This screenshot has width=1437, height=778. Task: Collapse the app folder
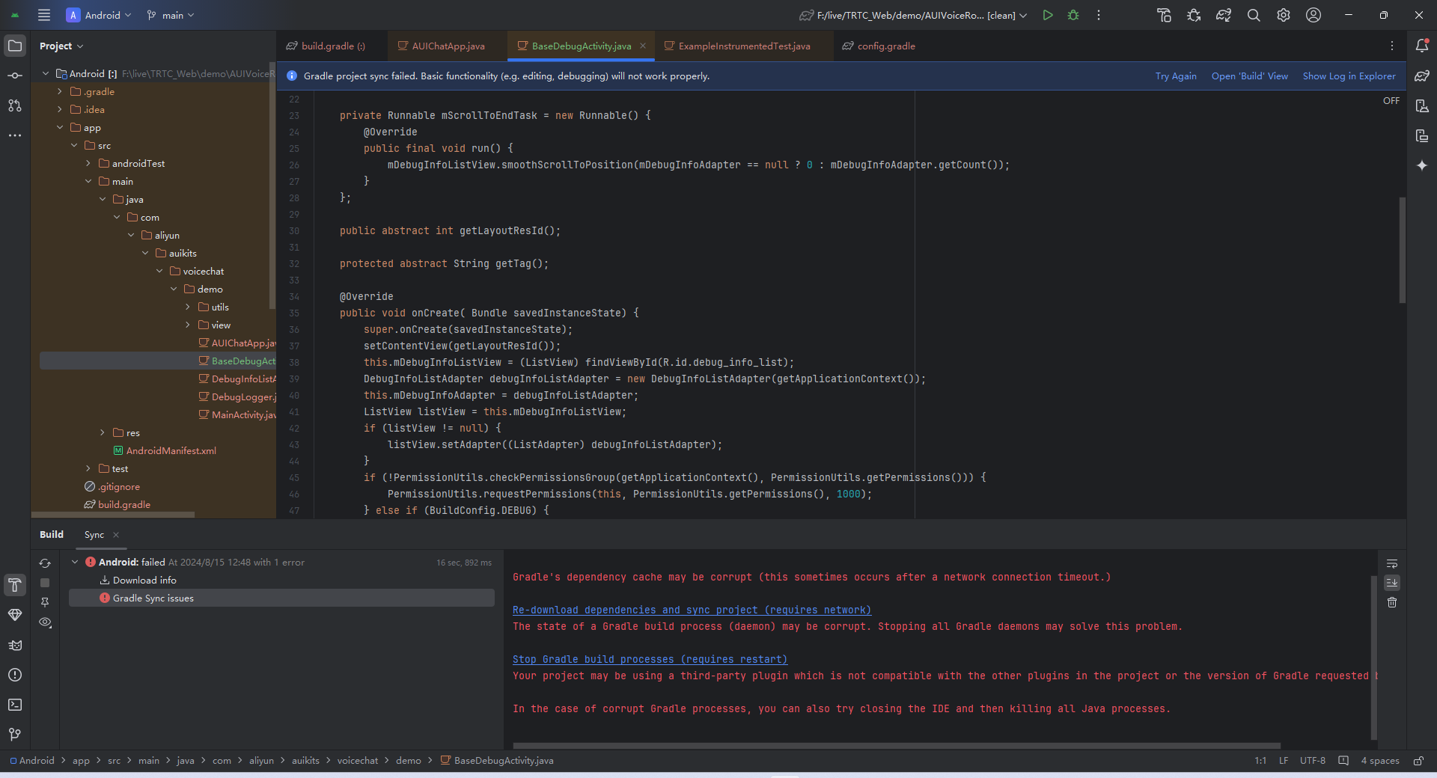(x=60, y=128)
